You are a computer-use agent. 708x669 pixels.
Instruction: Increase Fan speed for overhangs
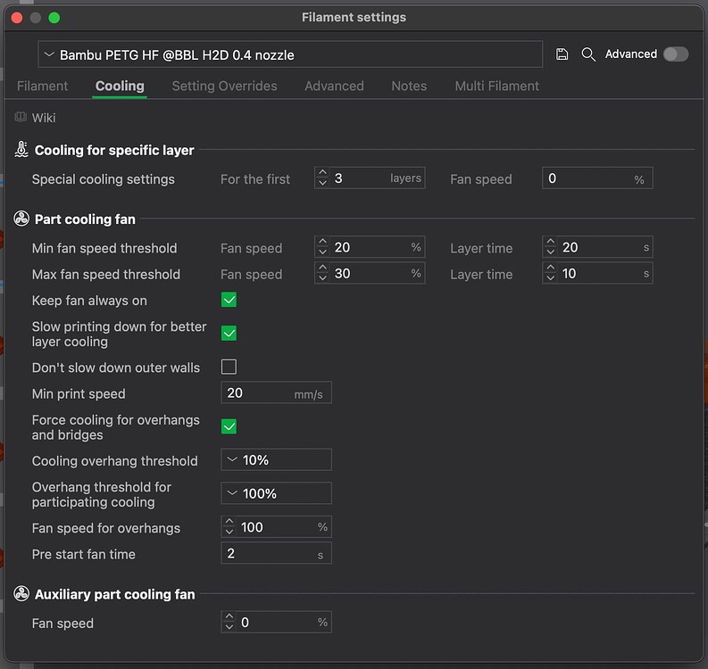pos(229,522)
